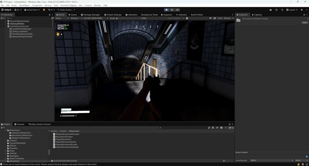Toggle the Inspector panel lock
This screenshot has width=309, height=166.
[304, 15]
